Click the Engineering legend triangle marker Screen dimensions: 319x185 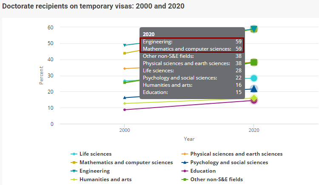point(74,171)
